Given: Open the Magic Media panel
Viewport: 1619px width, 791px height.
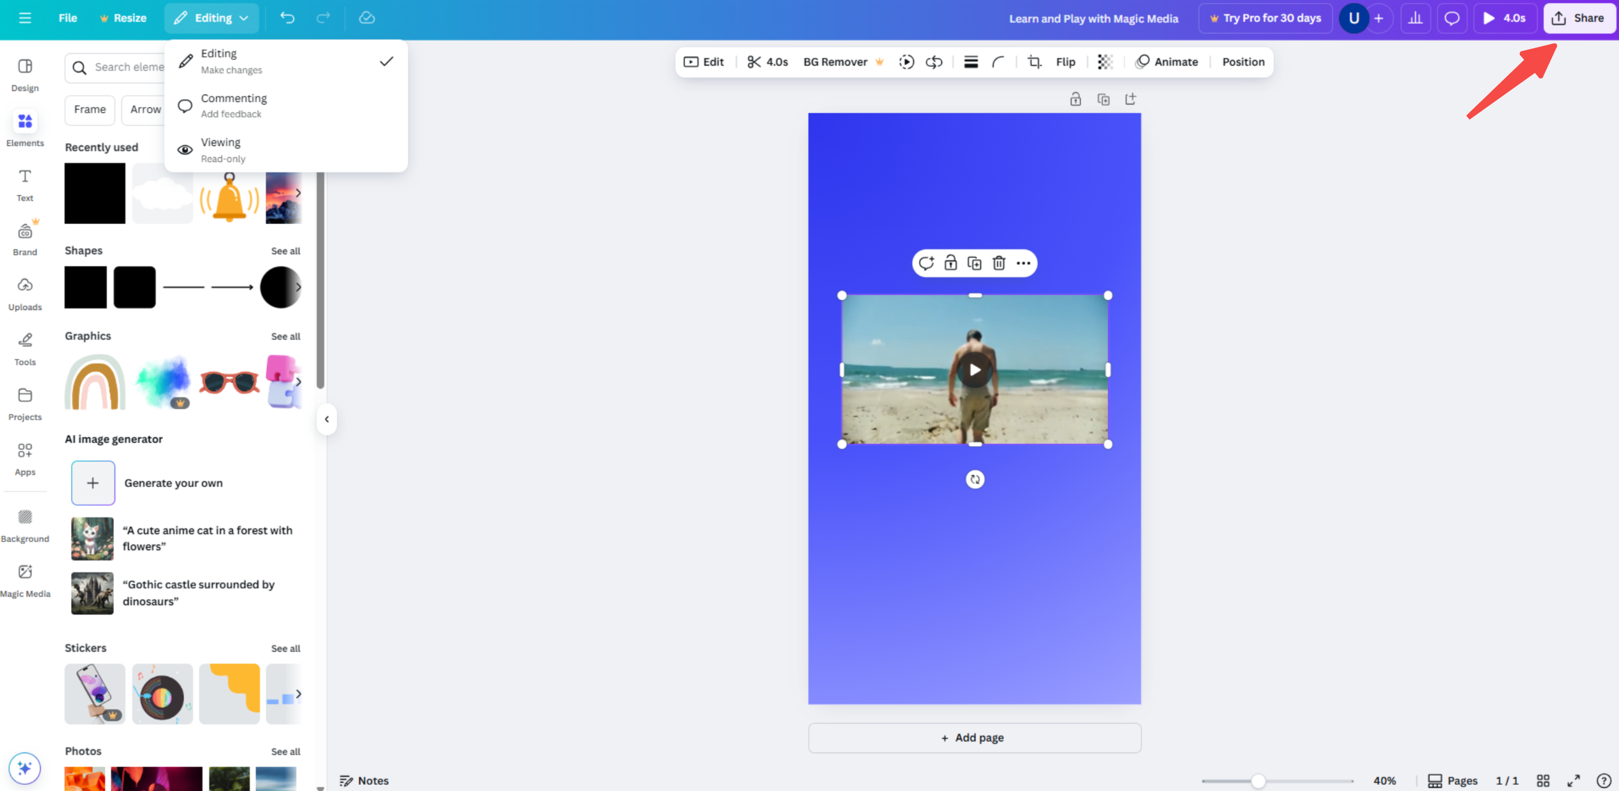Looking at the screenshot, I should click(x=25, y=579).
